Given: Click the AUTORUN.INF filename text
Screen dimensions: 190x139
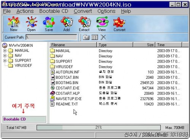Looking at the screenshot, I should coord(68,72).
